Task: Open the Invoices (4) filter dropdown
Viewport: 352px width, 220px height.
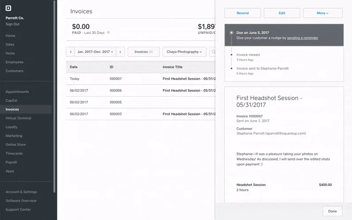Action: (x=144, y=52)
